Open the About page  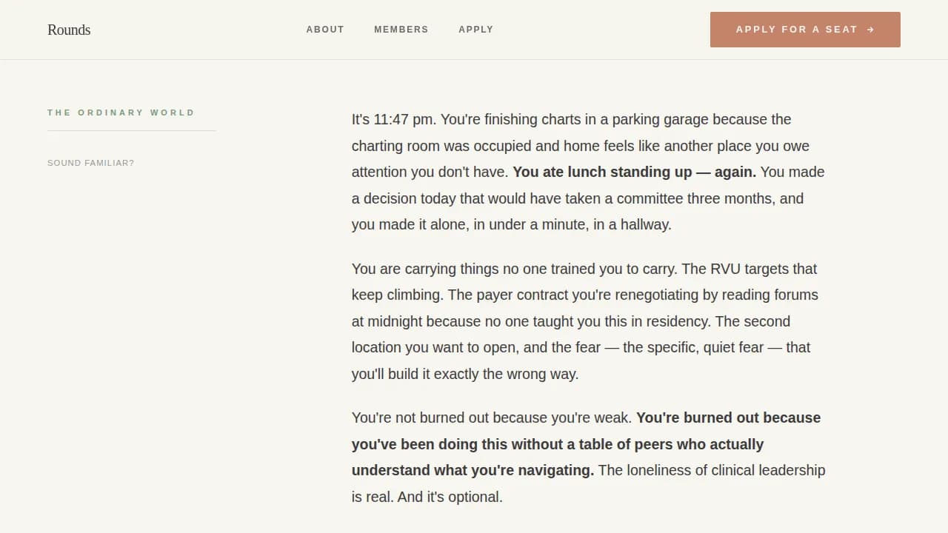[325, 30]
